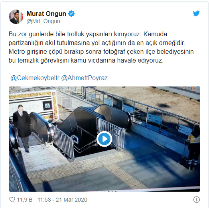
Task: Open the tweet info circle icon
Action: (197, 200)
